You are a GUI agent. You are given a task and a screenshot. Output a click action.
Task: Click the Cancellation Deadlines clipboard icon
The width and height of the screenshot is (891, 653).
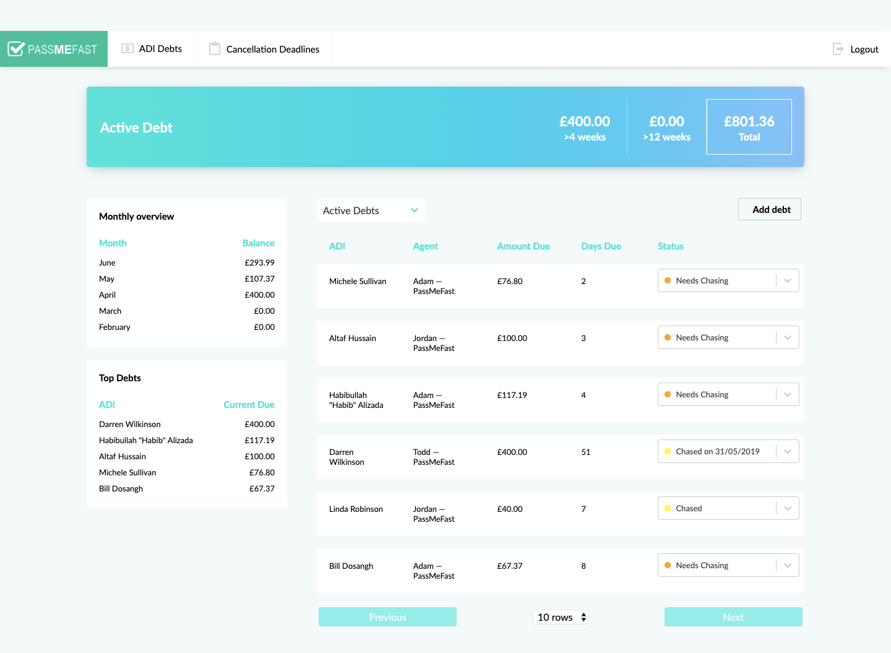pos(215,48)
